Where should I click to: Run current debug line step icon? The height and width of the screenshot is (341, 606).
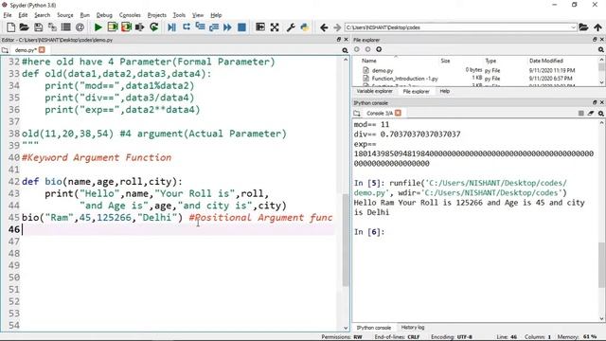point(187,27)
